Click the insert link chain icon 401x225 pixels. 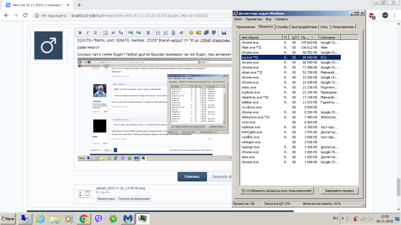[131, 33]
